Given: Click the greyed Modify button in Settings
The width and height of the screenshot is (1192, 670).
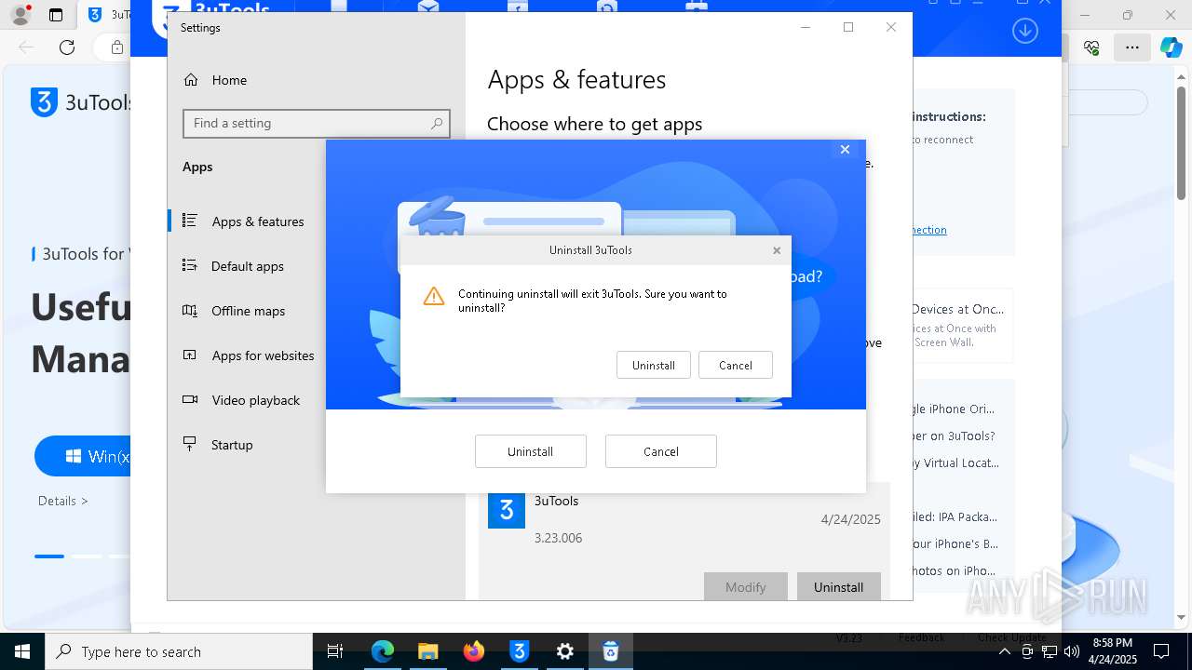Looking at the screenshot, I should pyautogui.click(x=745, y=586).
